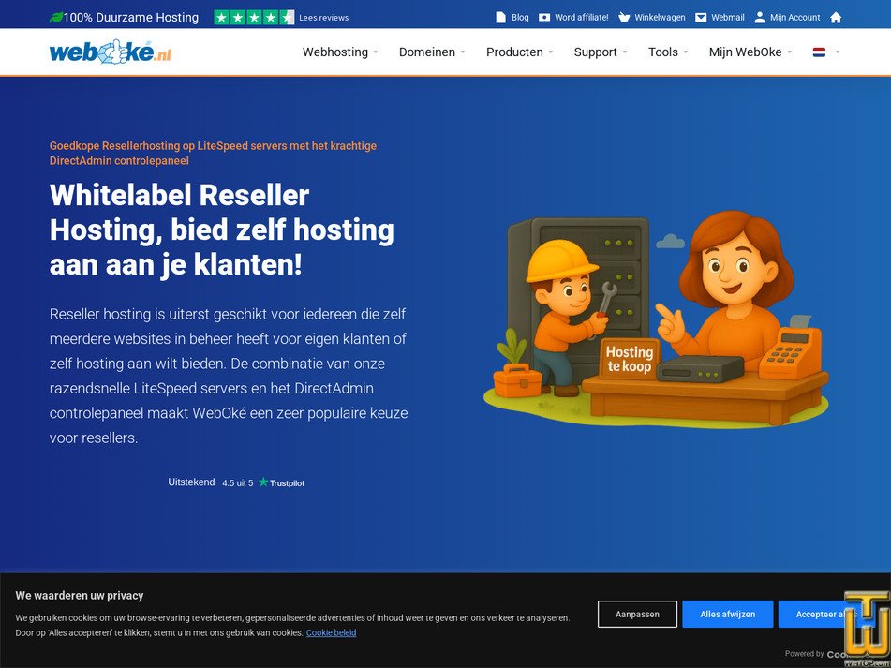Expand the Producten dropdown arrow
The image size is (891, 668).
click(550, 52)
